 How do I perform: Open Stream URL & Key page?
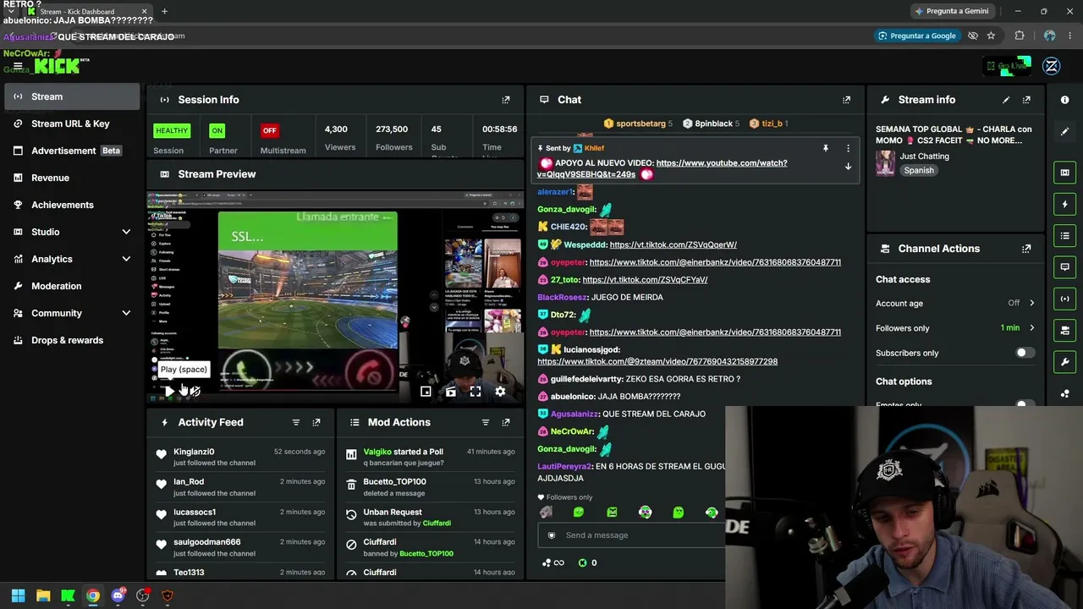point(71,123)
